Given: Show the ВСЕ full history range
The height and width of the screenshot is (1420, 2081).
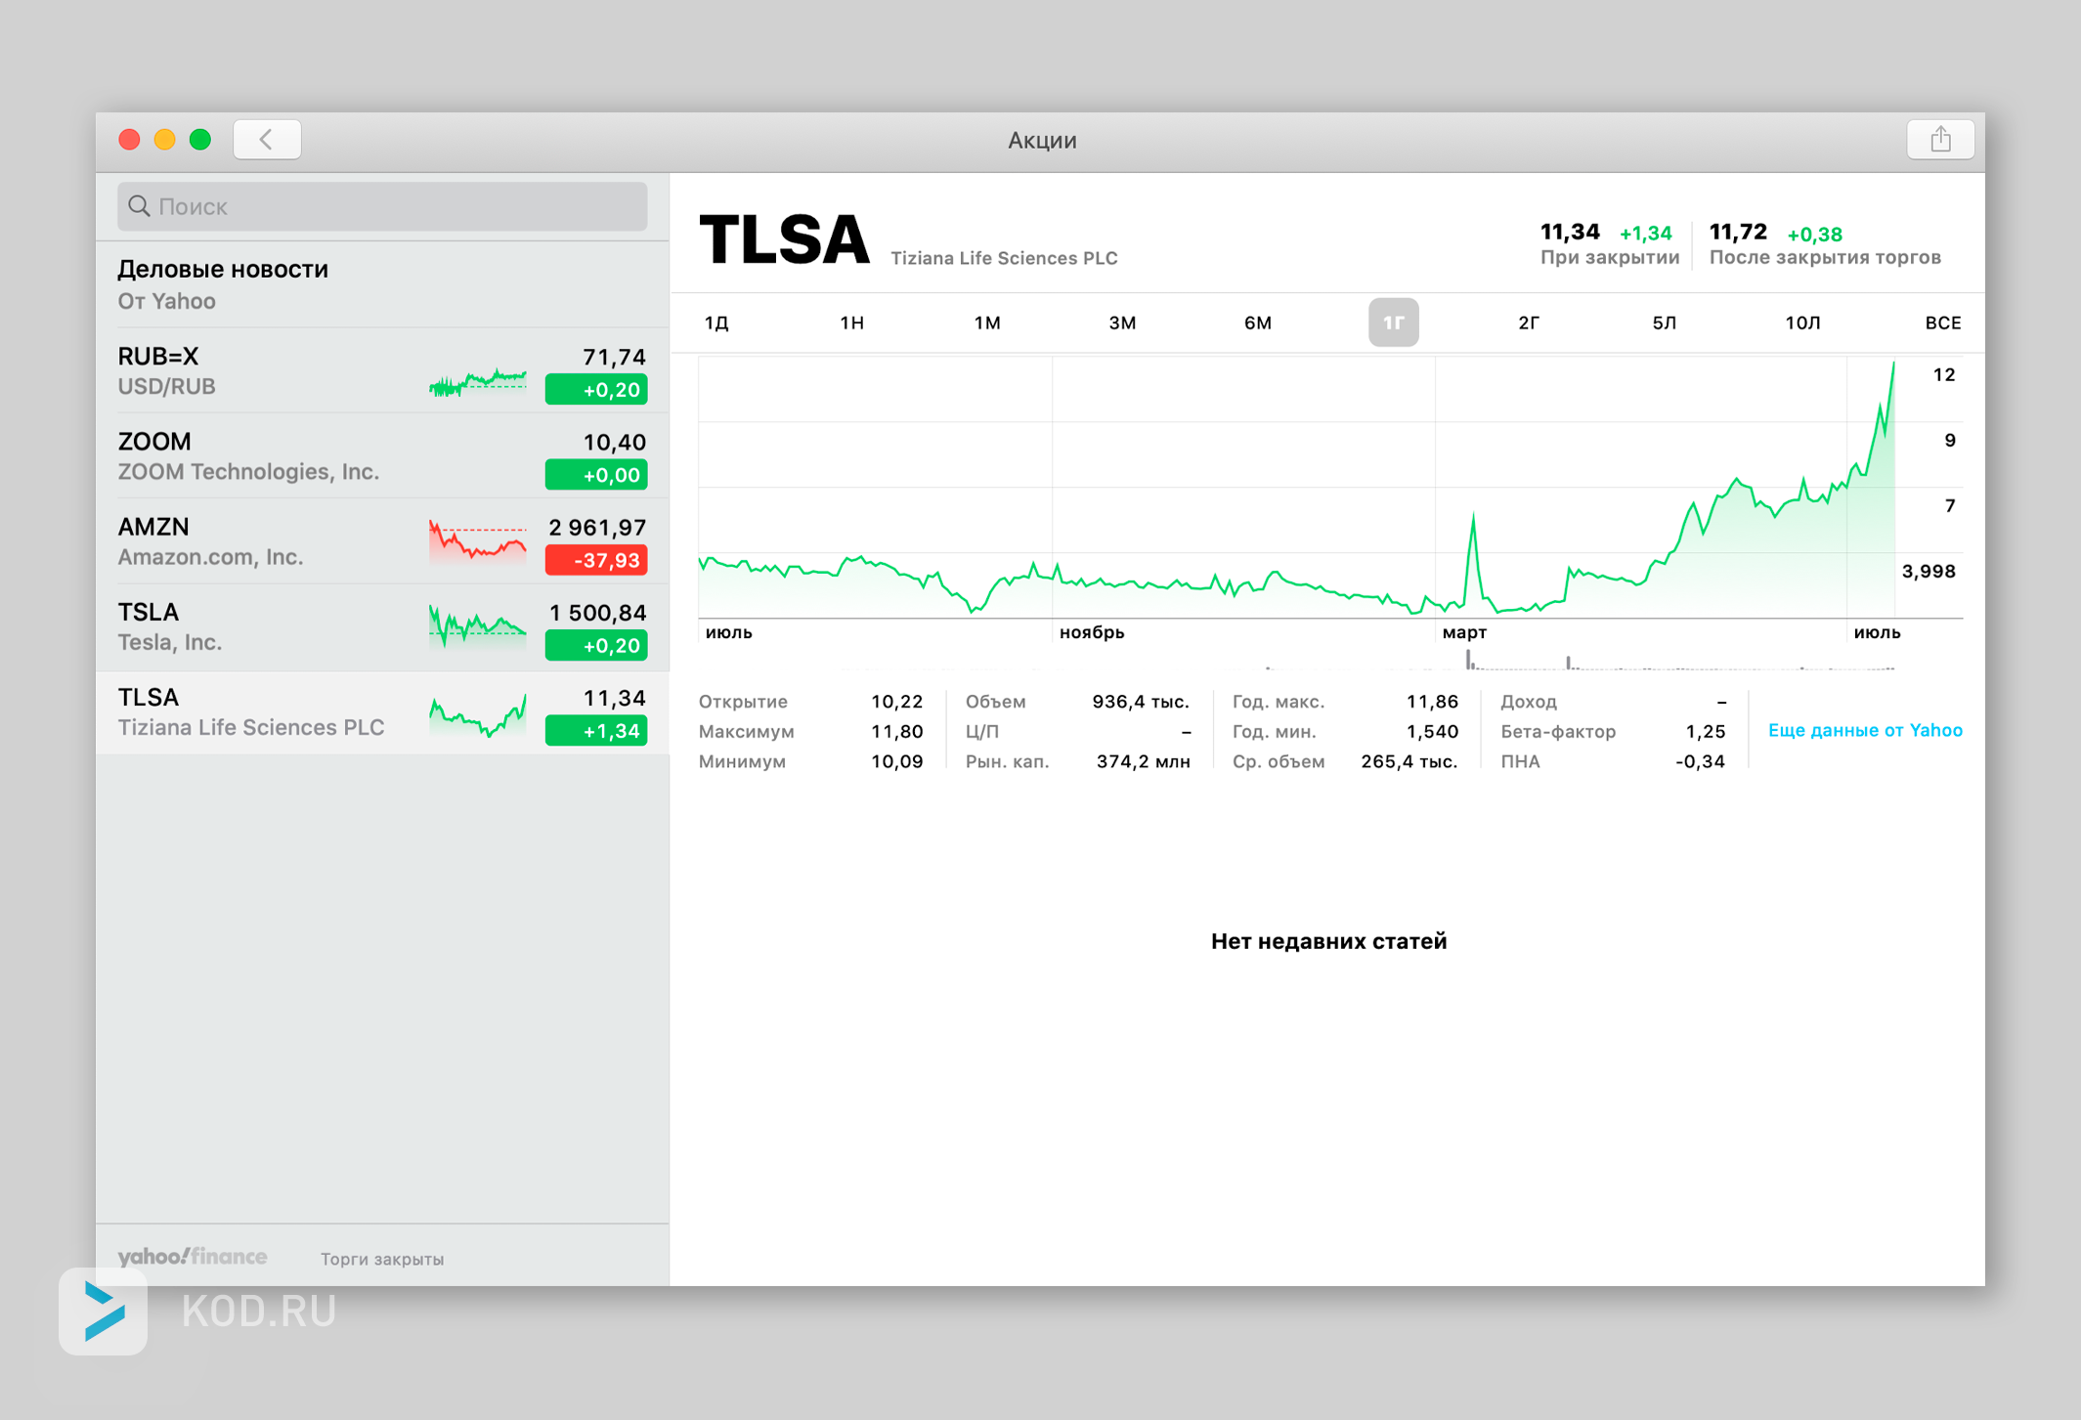Looking at the screenshot, I should 1942,323.
